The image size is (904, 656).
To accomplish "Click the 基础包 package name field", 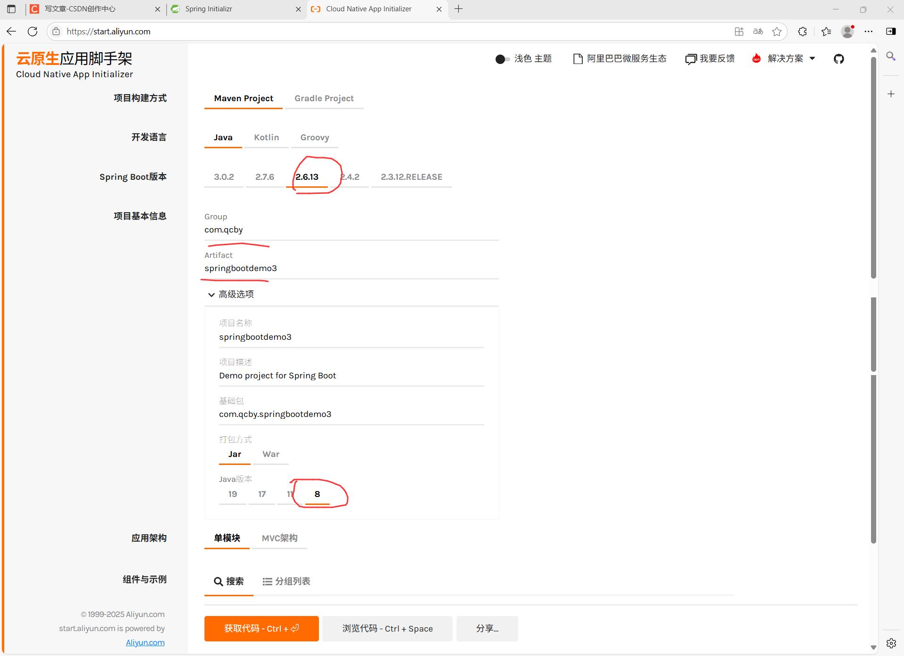I will [351, 414].
